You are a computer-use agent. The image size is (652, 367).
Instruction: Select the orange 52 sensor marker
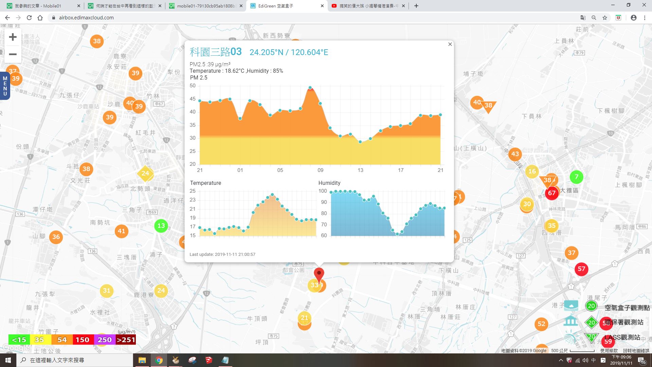pyautogui.click(x=541, y=324)
